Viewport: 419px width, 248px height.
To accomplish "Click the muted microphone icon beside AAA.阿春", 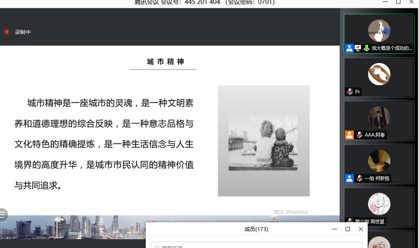I will point(359,135).
